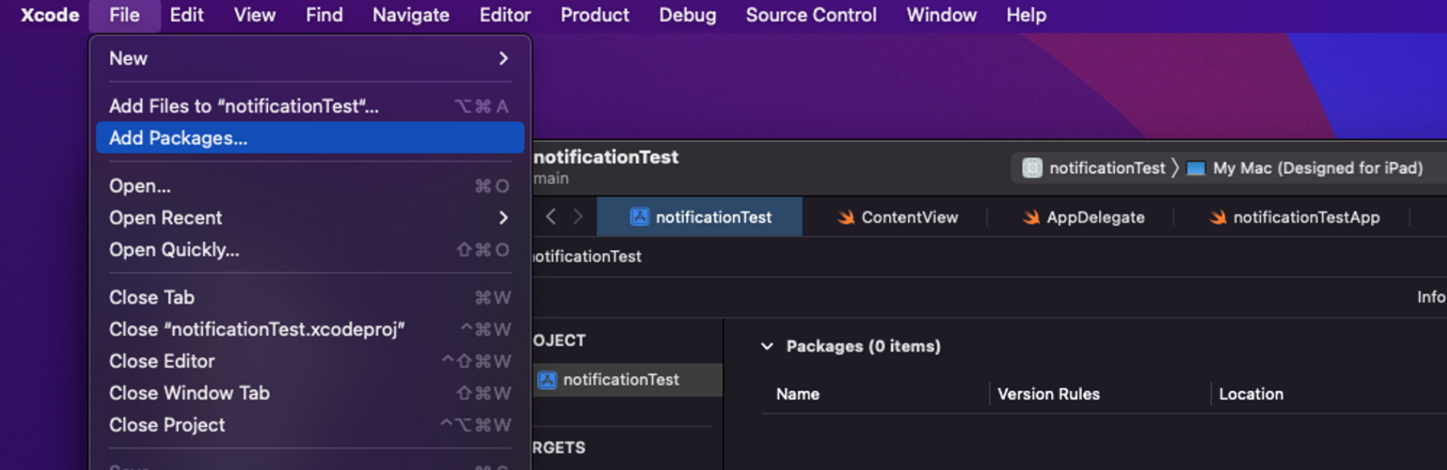Expand the New submenu
Image resolution: width=1447 pixels, height=470 pixels.
click(503, 59)
